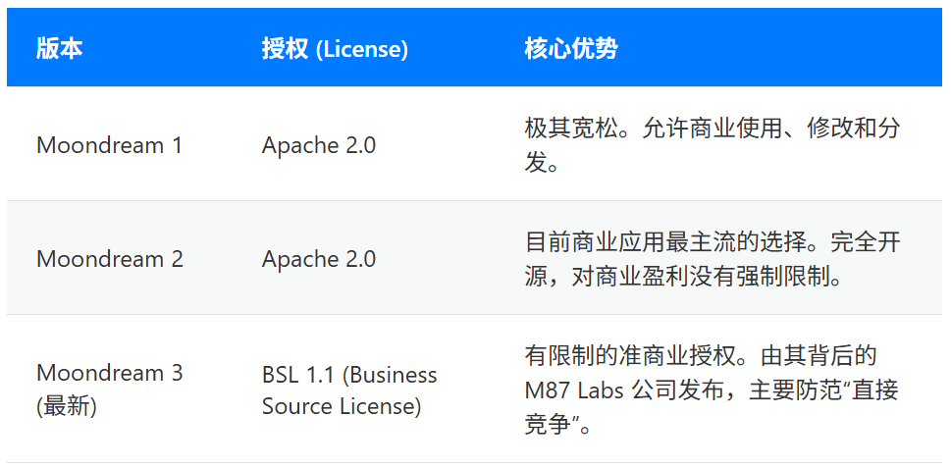Click the 版本 column header

[x=59, y=49]
